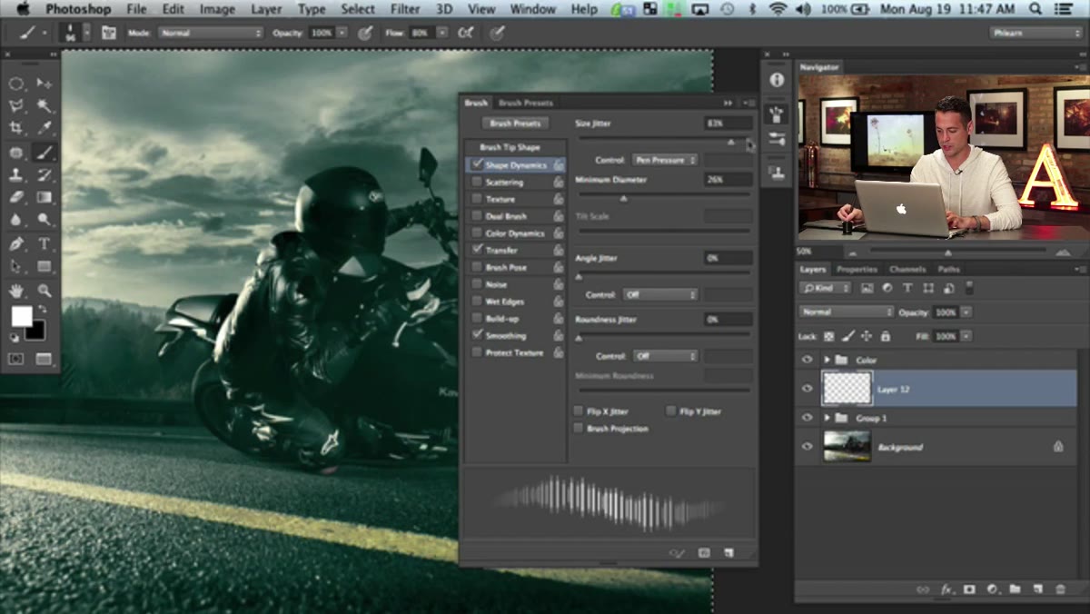This screenshot has height=614, width=1090.
Task: Filter layers by type layers icon
Action: tap(907, 288)
